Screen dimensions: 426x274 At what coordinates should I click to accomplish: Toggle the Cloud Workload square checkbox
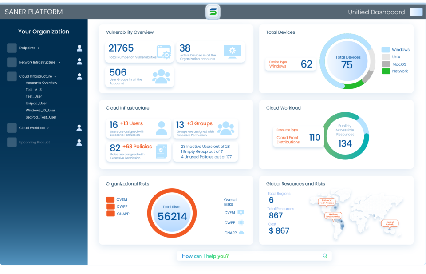[12, 128]
